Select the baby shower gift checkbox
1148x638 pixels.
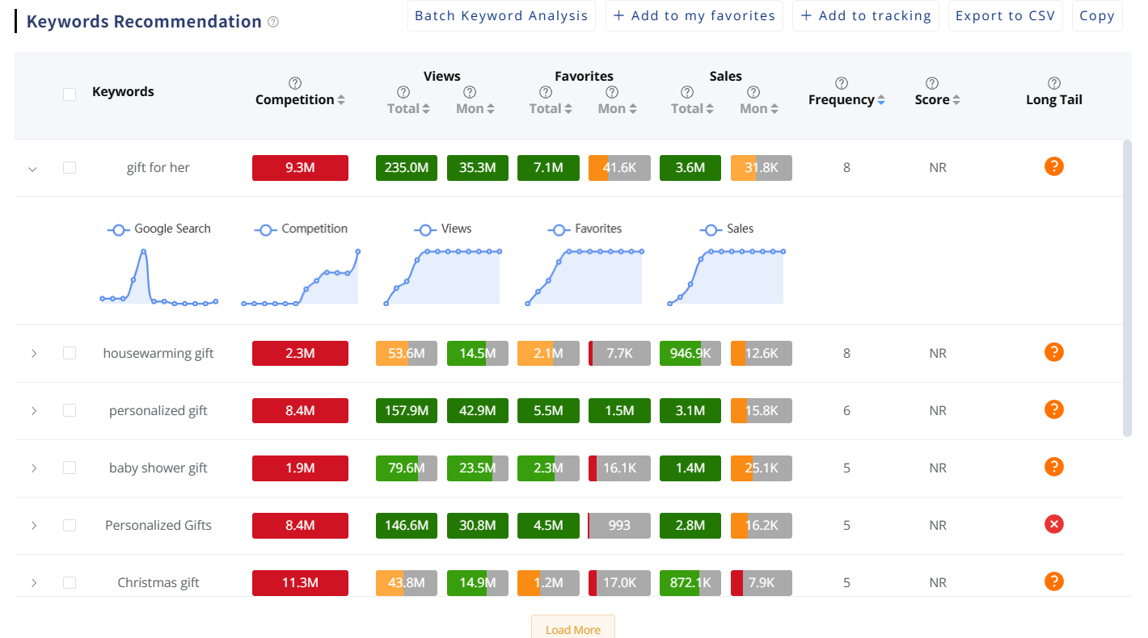tap(70, 468)
